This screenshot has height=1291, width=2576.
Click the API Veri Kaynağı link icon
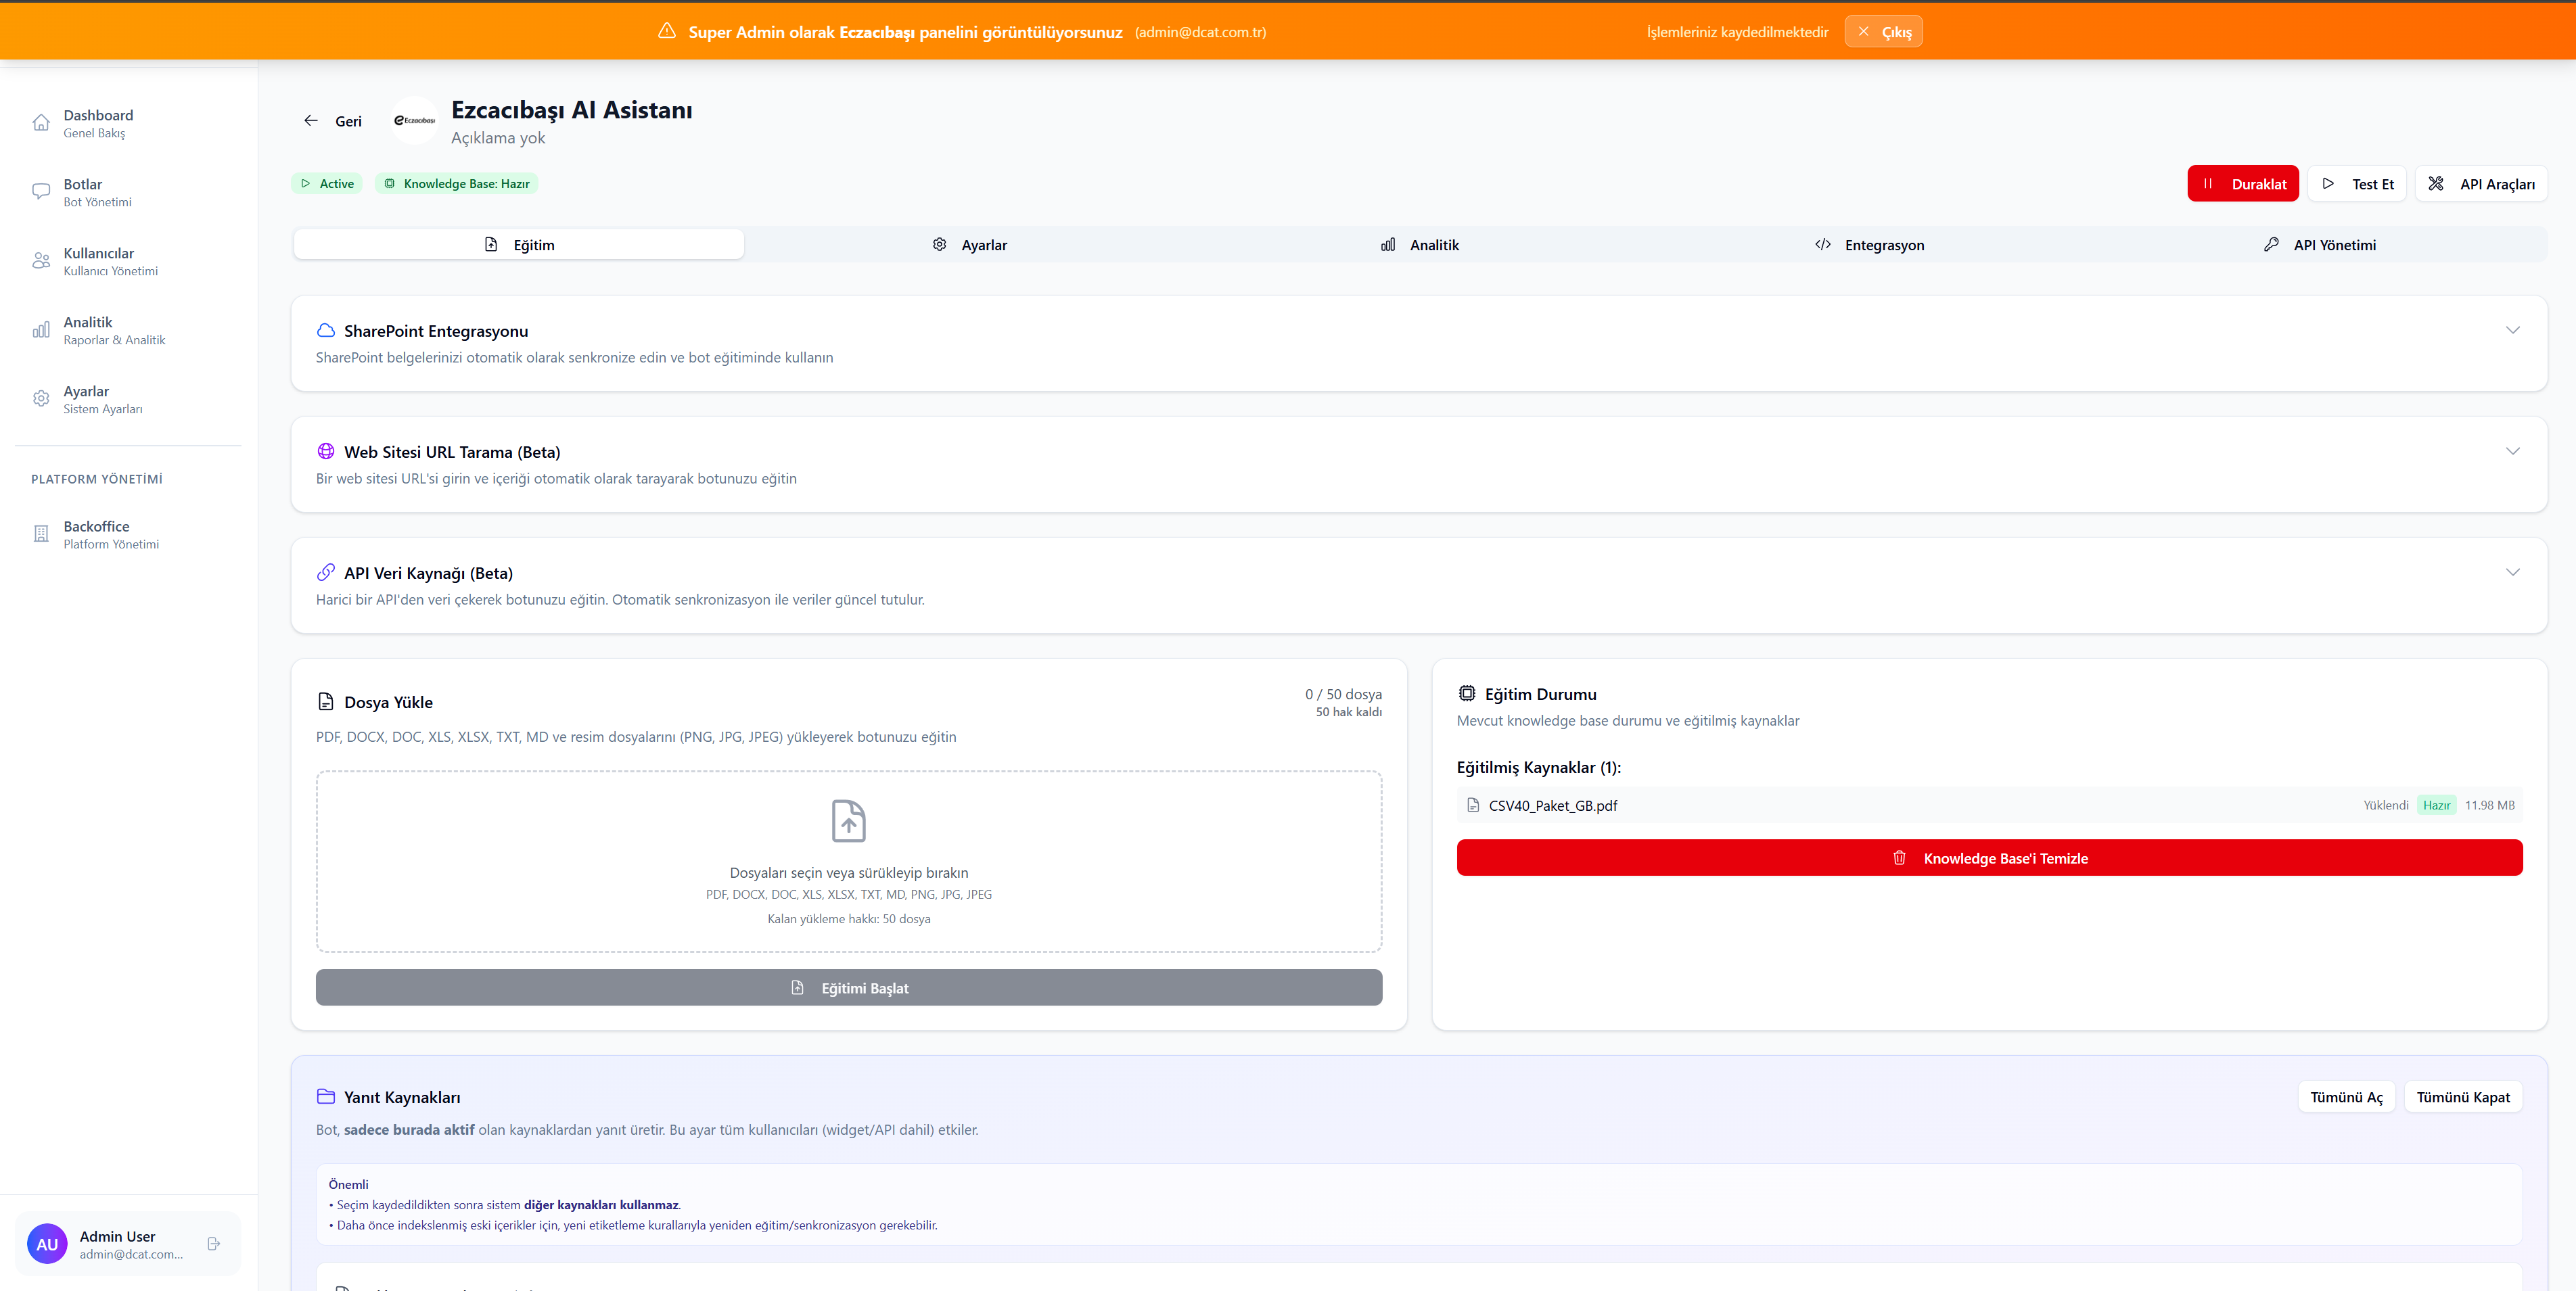pyautogui.click(x=326, y=573)
